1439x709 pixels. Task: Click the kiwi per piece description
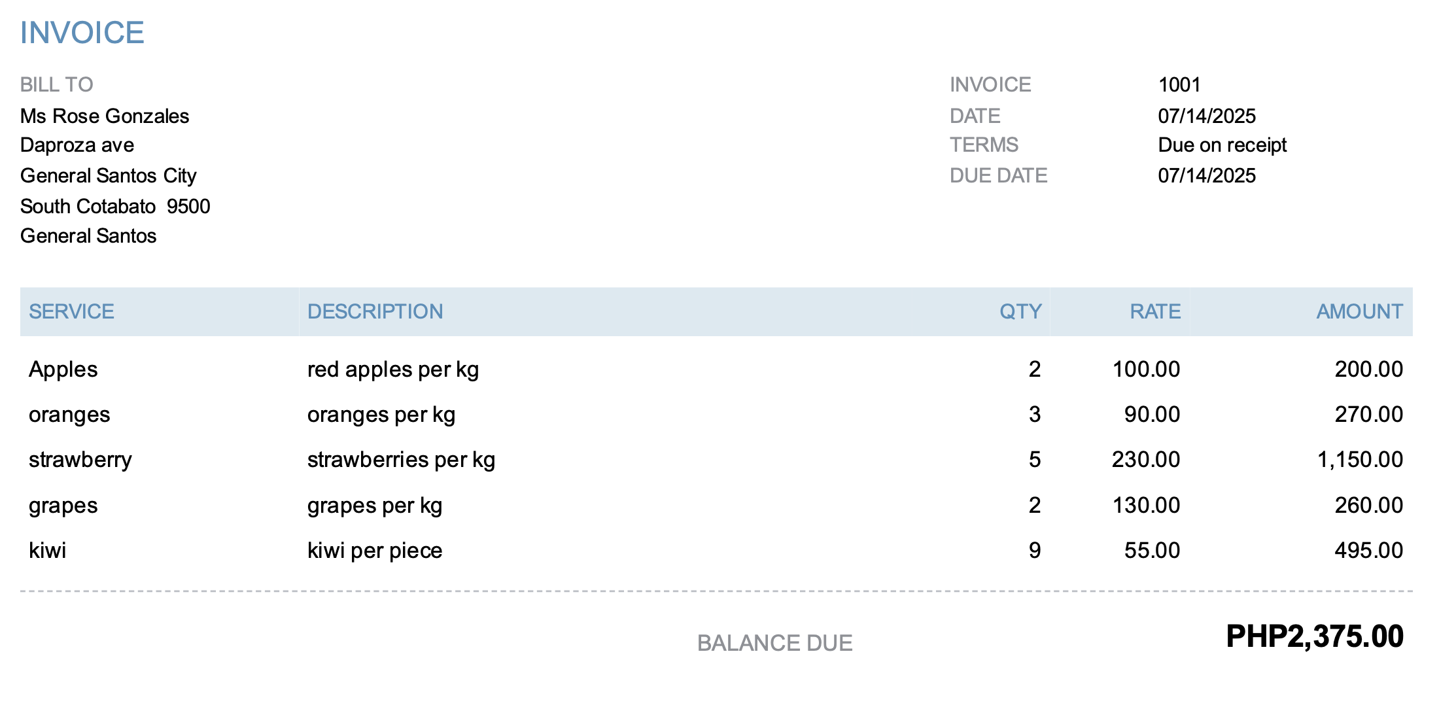[374, 551]
